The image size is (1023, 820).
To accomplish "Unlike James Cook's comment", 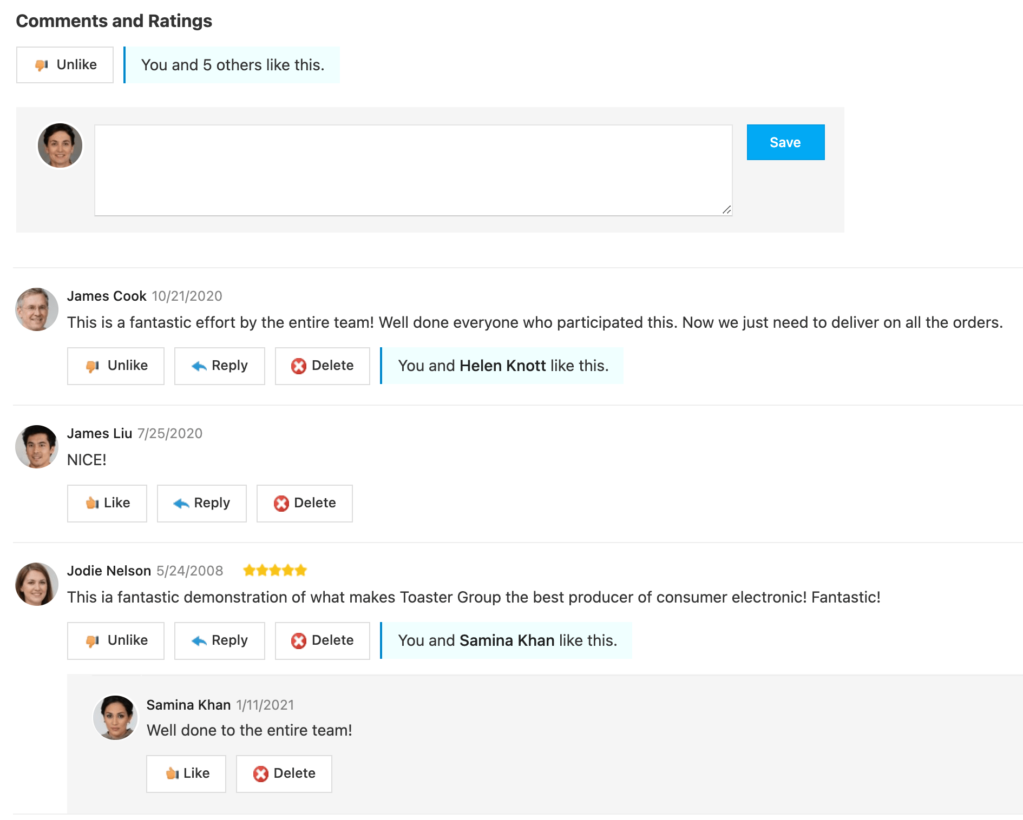I will [x=116, y=366].
